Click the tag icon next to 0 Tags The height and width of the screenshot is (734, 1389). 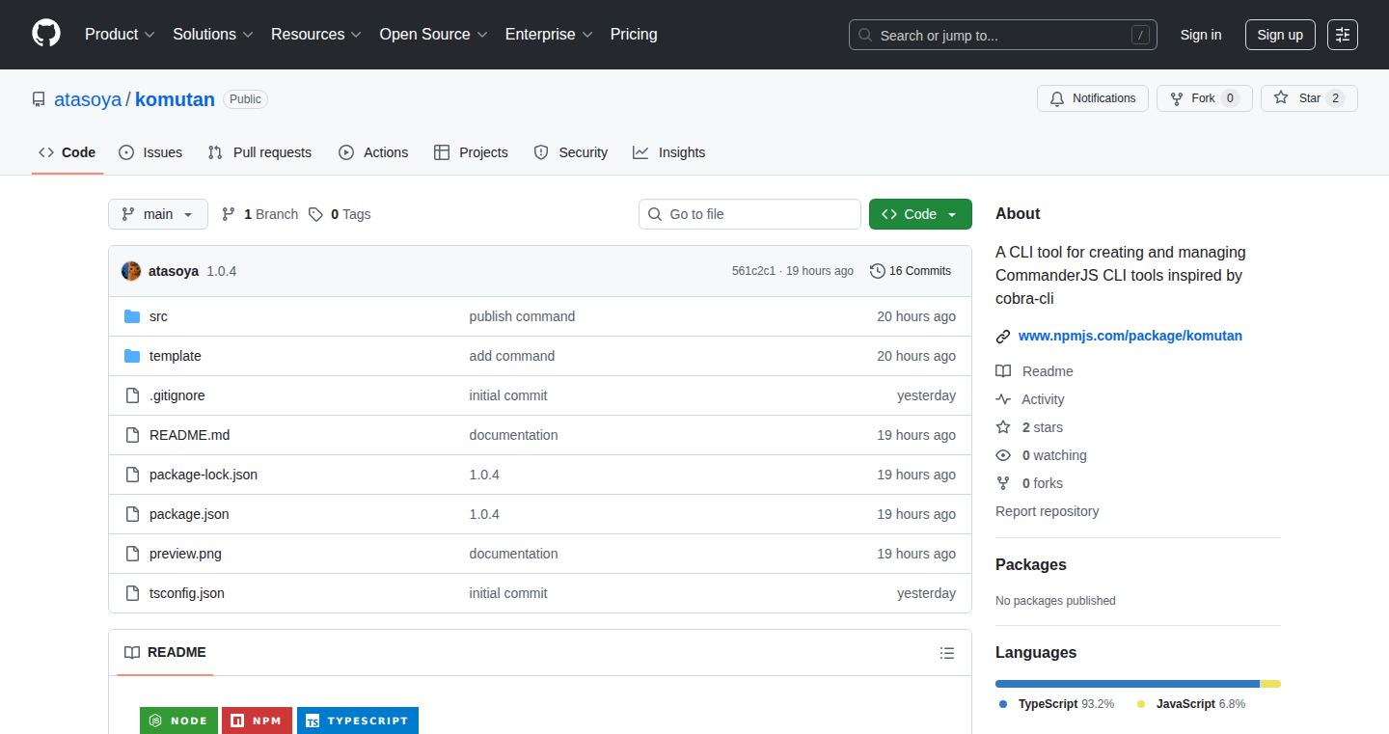coord(316,214)
